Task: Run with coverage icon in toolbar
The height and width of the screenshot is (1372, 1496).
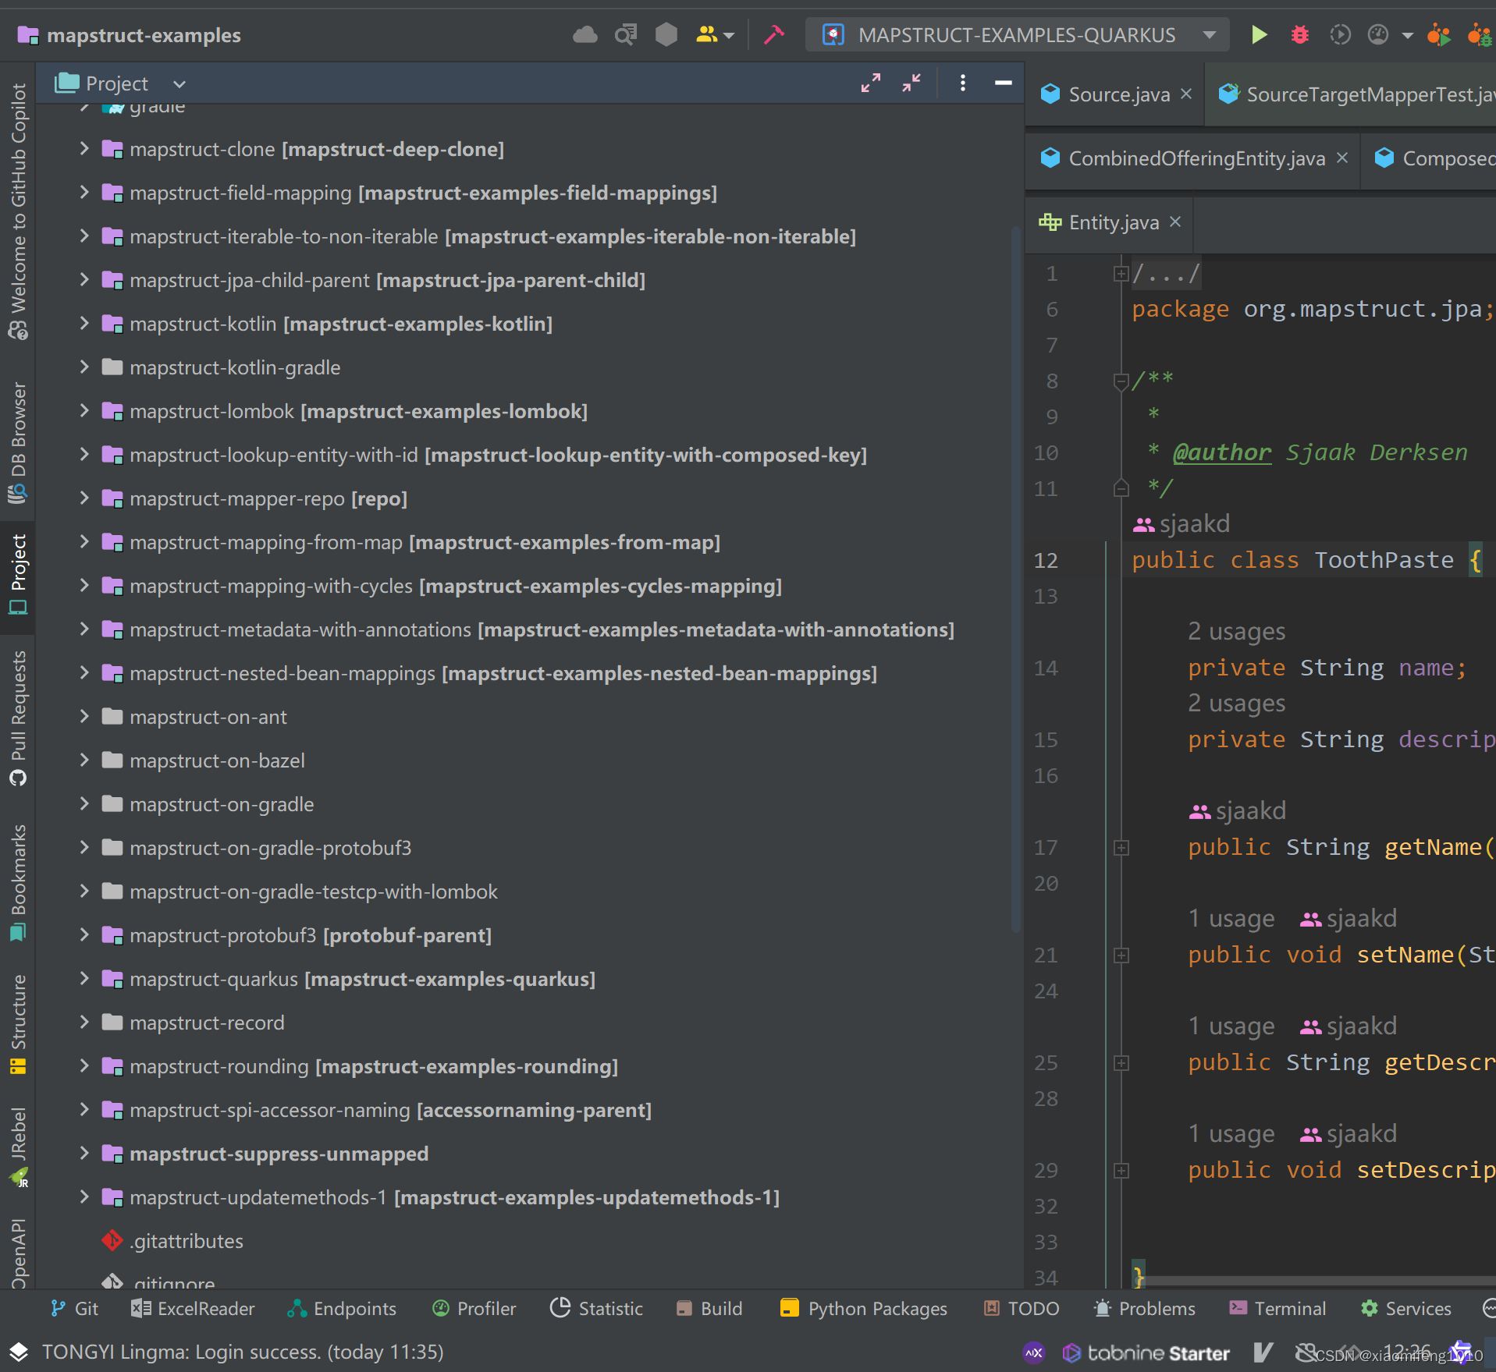Action: (x=1340, y=35)
